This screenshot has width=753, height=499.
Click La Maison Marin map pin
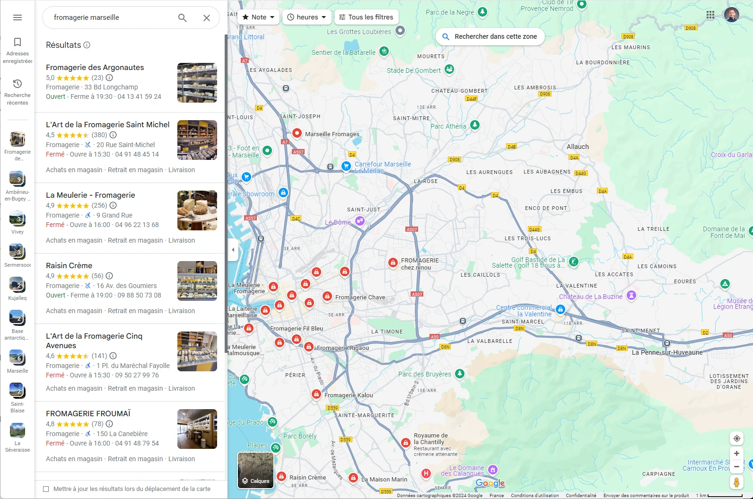click(353, 478)
